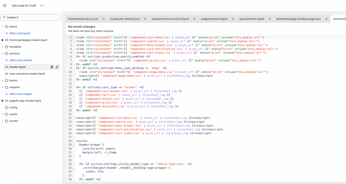Click the locales folder icon
This screenshot has height=184, width=346.
[7, 121]
